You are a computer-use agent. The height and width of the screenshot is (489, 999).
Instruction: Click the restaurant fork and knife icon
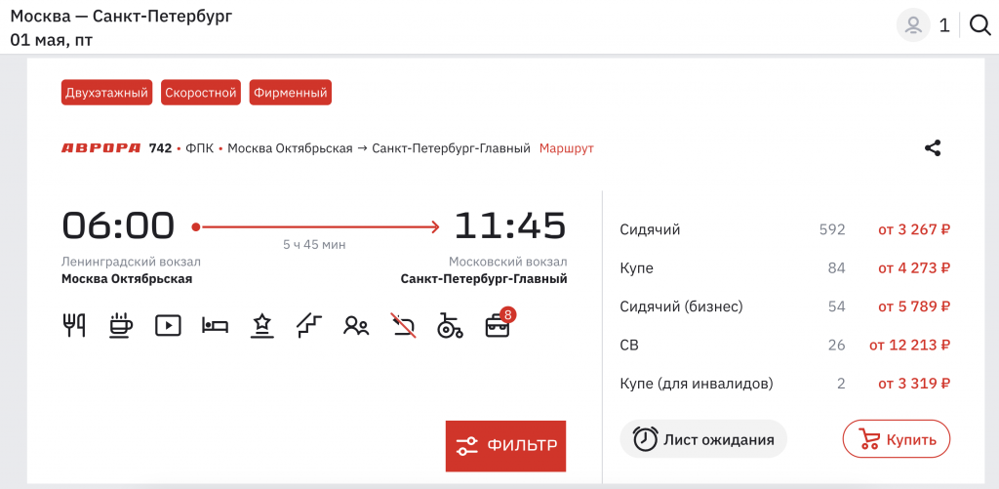point(74,325)
